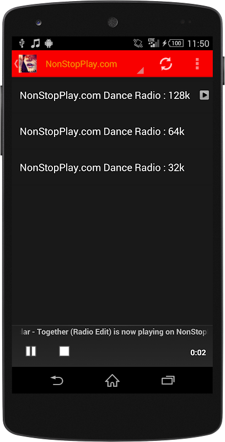Expand the NonStopPlay.com title dropdown triangle
The height and width of the screenshot is (442, 225).
point(140,71)
